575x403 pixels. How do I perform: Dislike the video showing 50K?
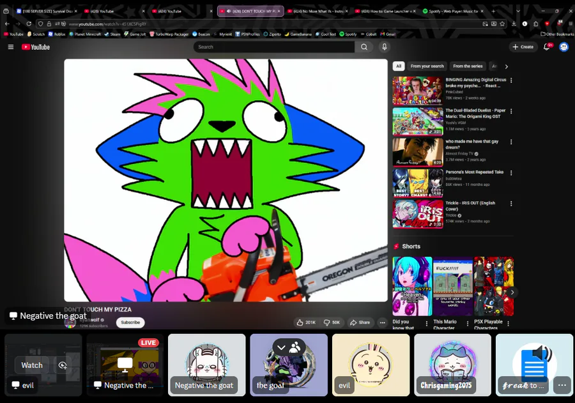pyautogui.click(x=332, y=323)
